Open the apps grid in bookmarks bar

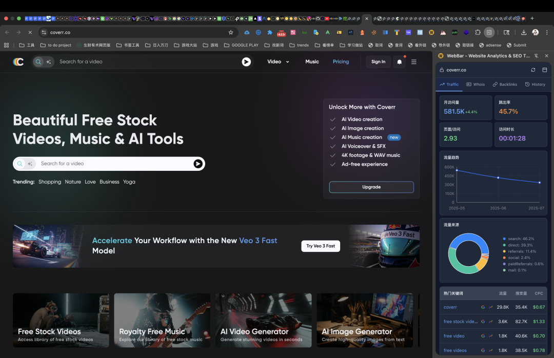(6, 45)
